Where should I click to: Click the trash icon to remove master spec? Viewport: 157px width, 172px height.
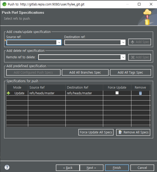pos(140,93)
